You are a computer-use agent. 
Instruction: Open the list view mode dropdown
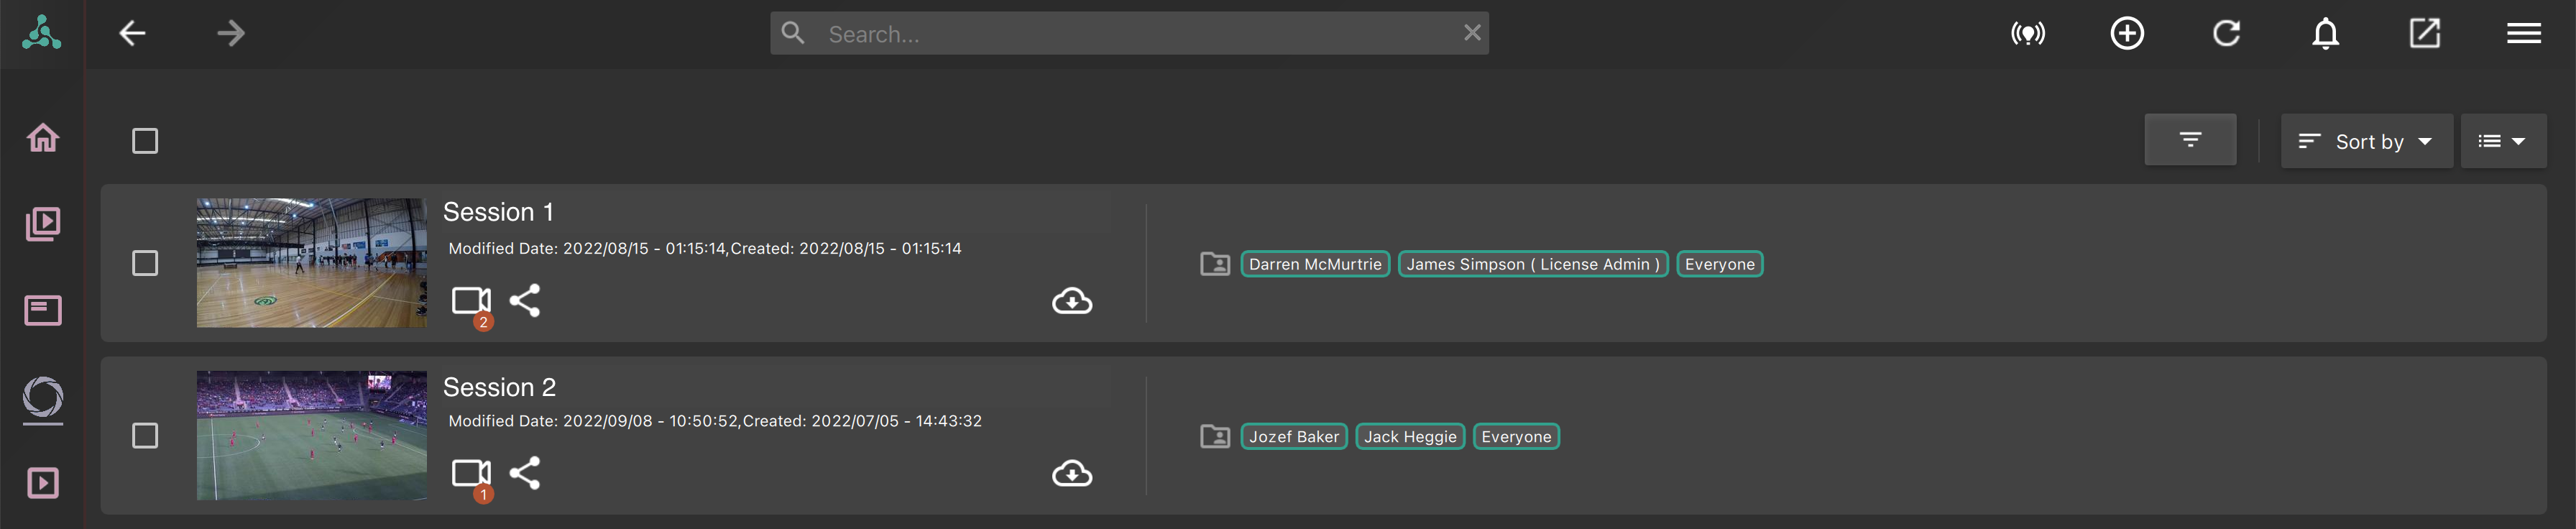pyautogui.click(x=2503, y=141)
